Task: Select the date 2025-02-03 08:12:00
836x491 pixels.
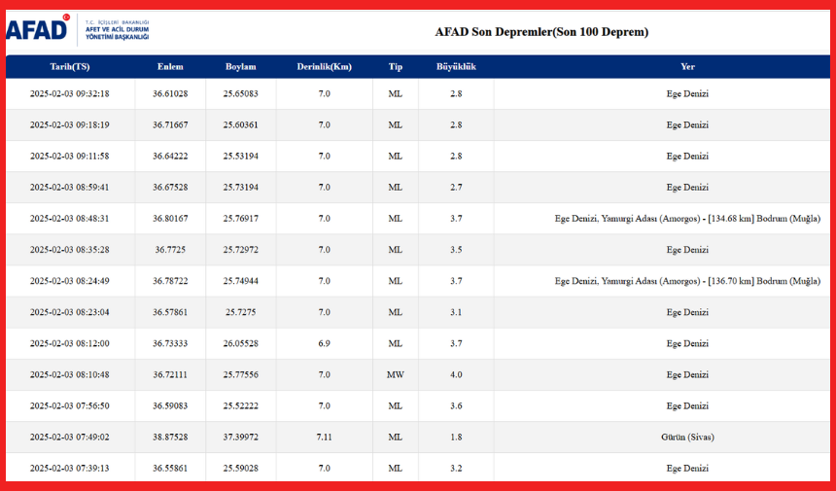Action: click(x=70, y=343)
